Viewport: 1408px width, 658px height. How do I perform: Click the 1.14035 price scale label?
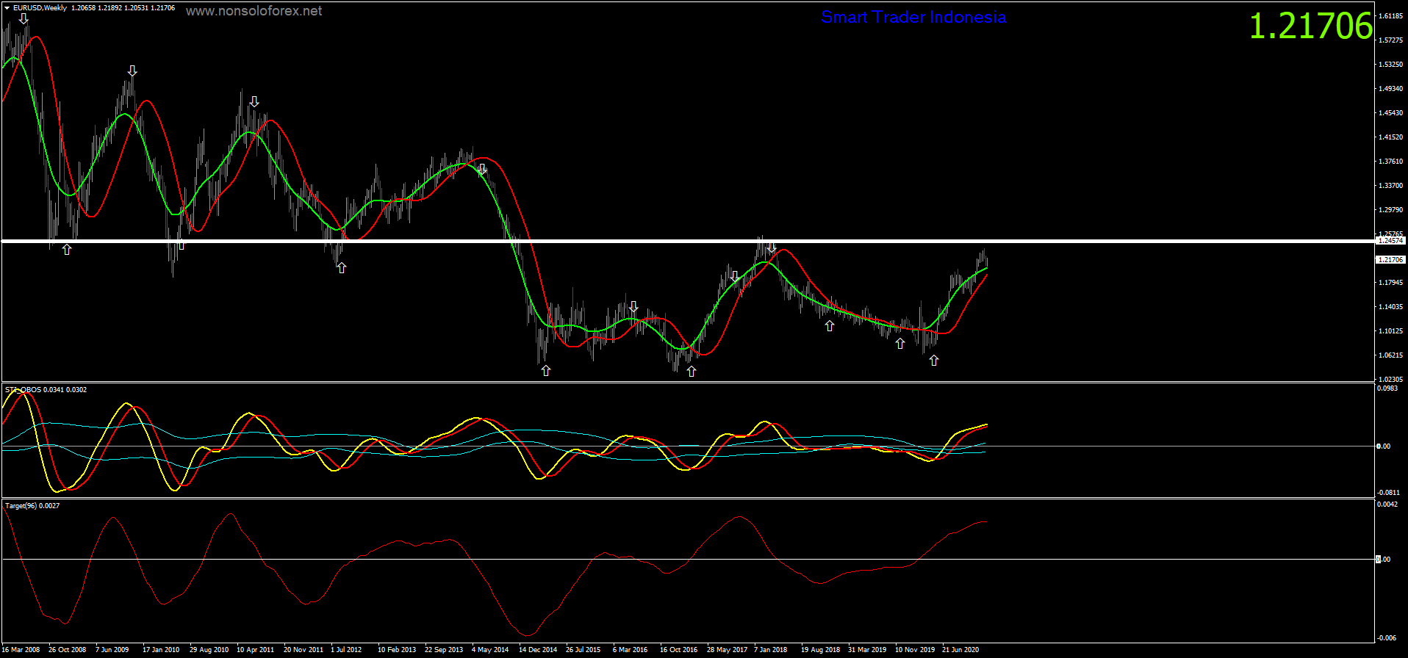point(1391,307)
